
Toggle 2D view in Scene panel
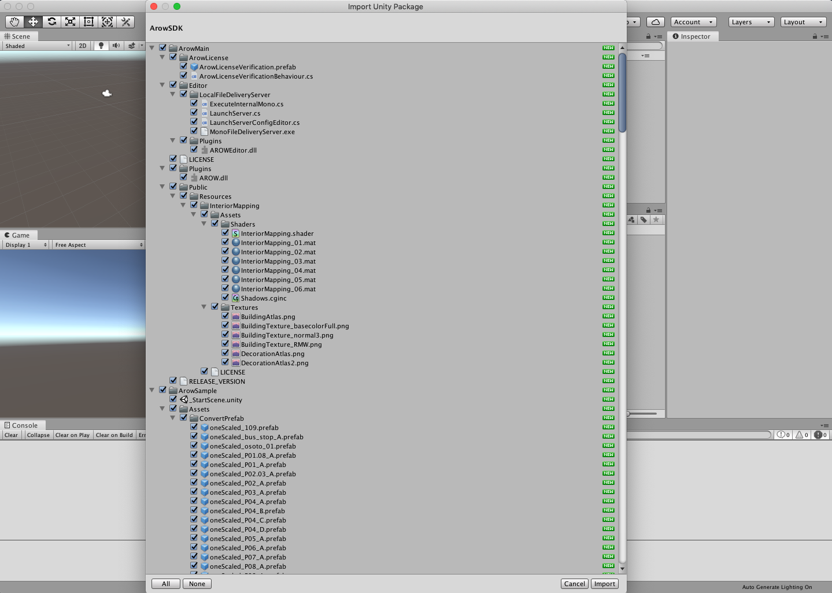click(x=83, y=46)
